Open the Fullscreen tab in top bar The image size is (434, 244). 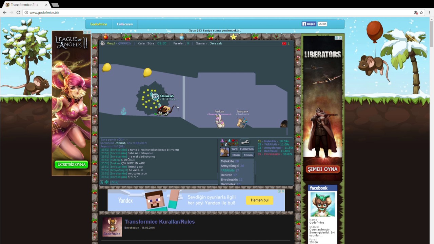point(125,24)
